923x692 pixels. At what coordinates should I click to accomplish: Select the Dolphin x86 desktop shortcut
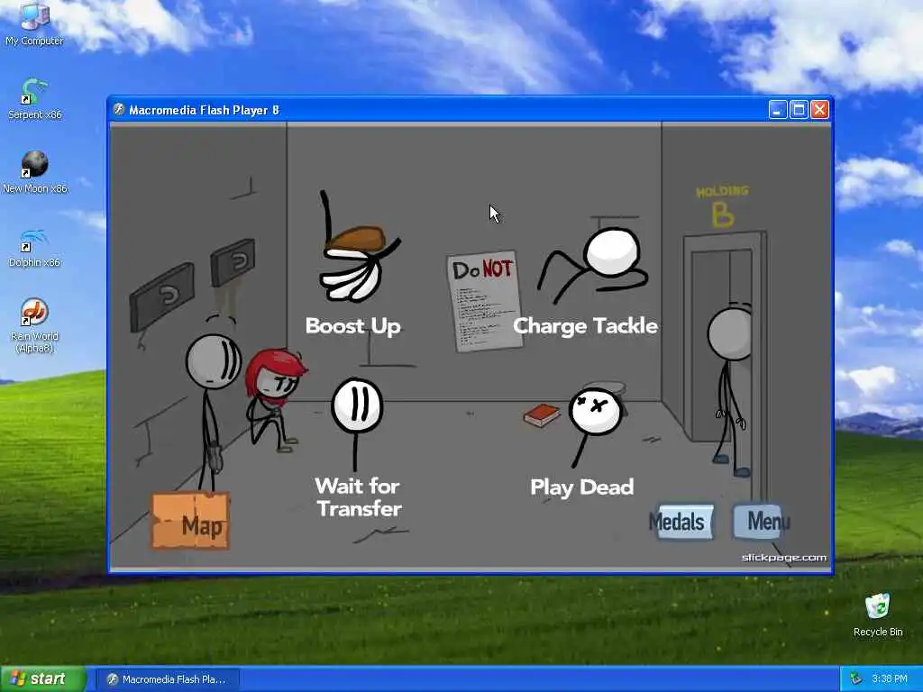click(x=34, y=247)
